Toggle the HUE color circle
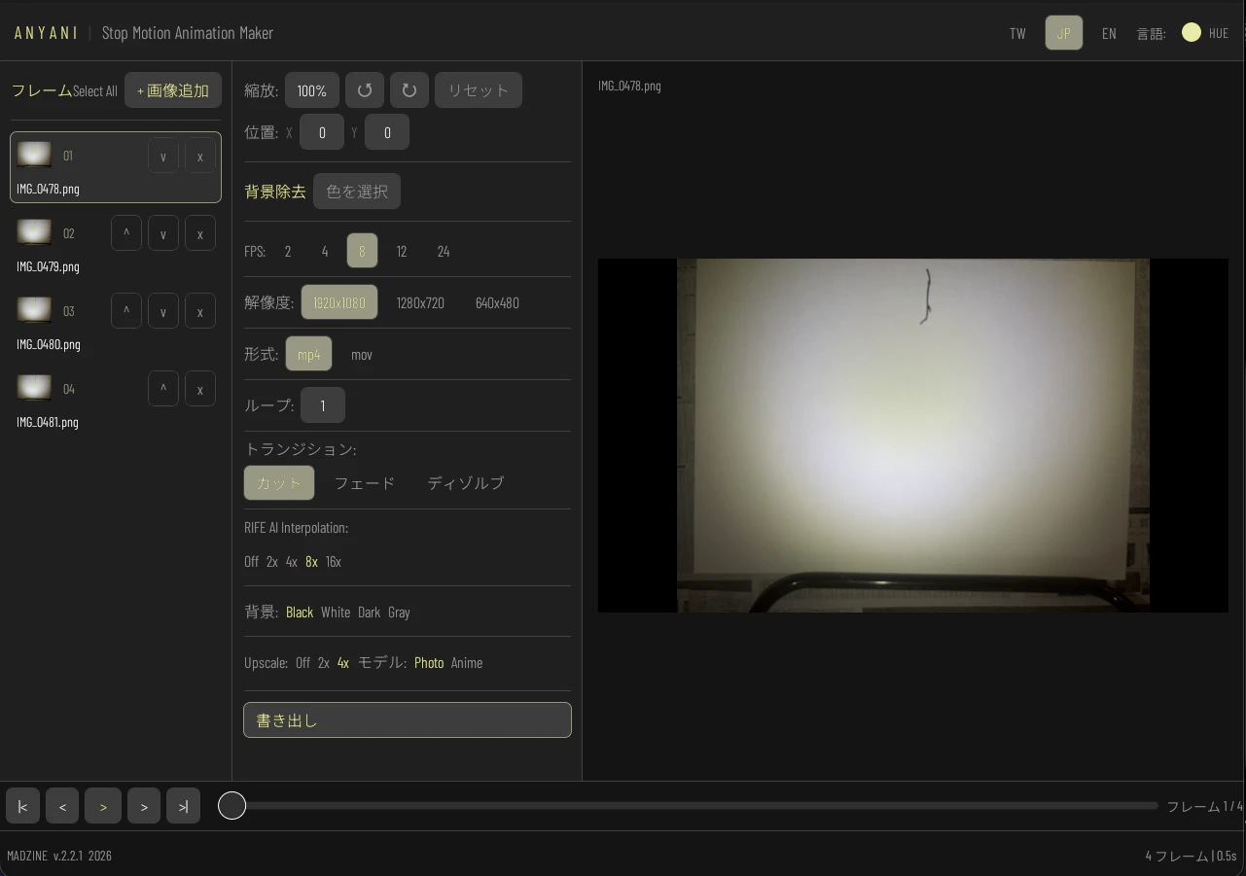Screen dimensions: 1246x876 coord(1192,32)
